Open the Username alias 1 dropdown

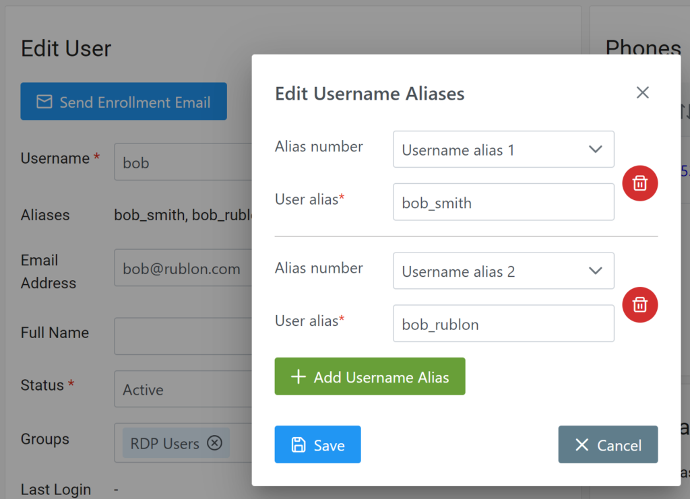[503, 149]
